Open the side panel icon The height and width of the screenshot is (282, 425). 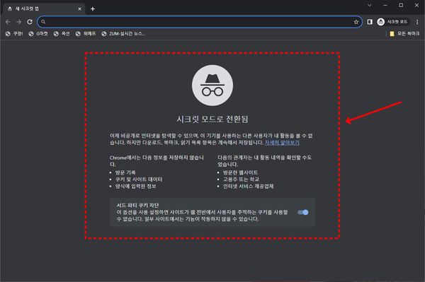370,22
